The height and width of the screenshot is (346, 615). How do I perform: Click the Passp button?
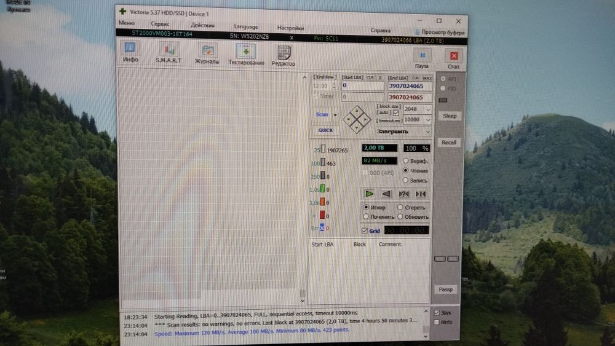[445, 289]
